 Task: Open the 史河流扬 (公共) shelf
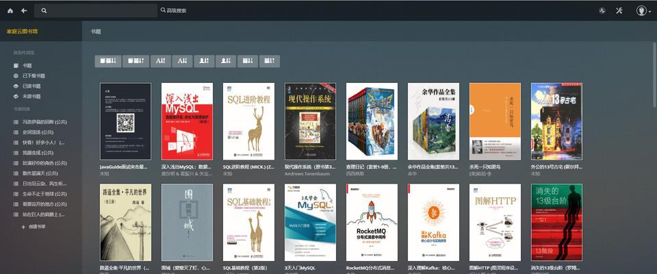(34, 132)
